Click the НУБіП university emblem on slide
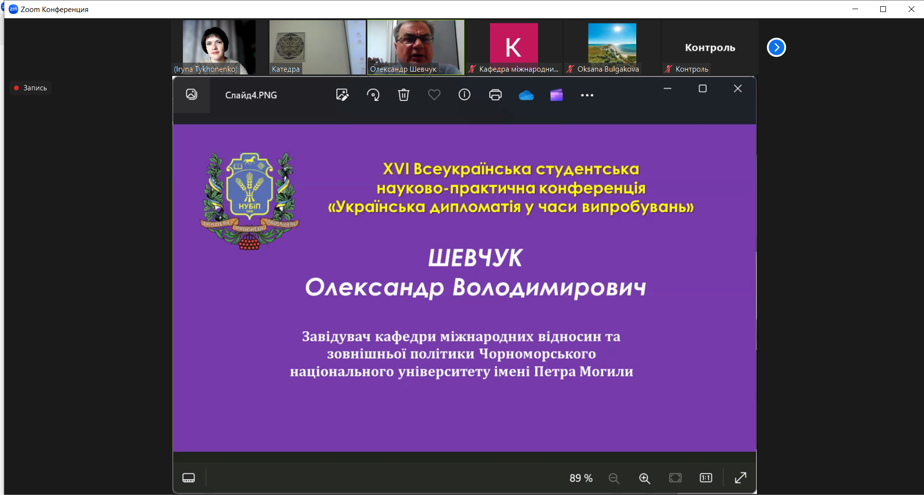The width and height of the screenshot is (924, 495). click(x=249, y=201)
